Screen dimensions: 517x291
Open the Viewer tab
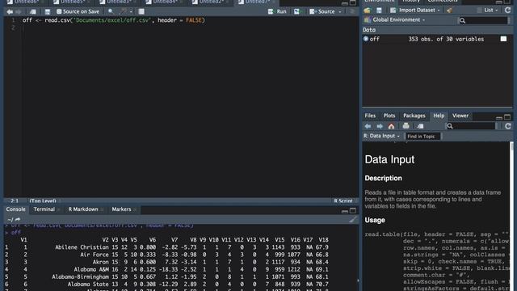(460, 116)
